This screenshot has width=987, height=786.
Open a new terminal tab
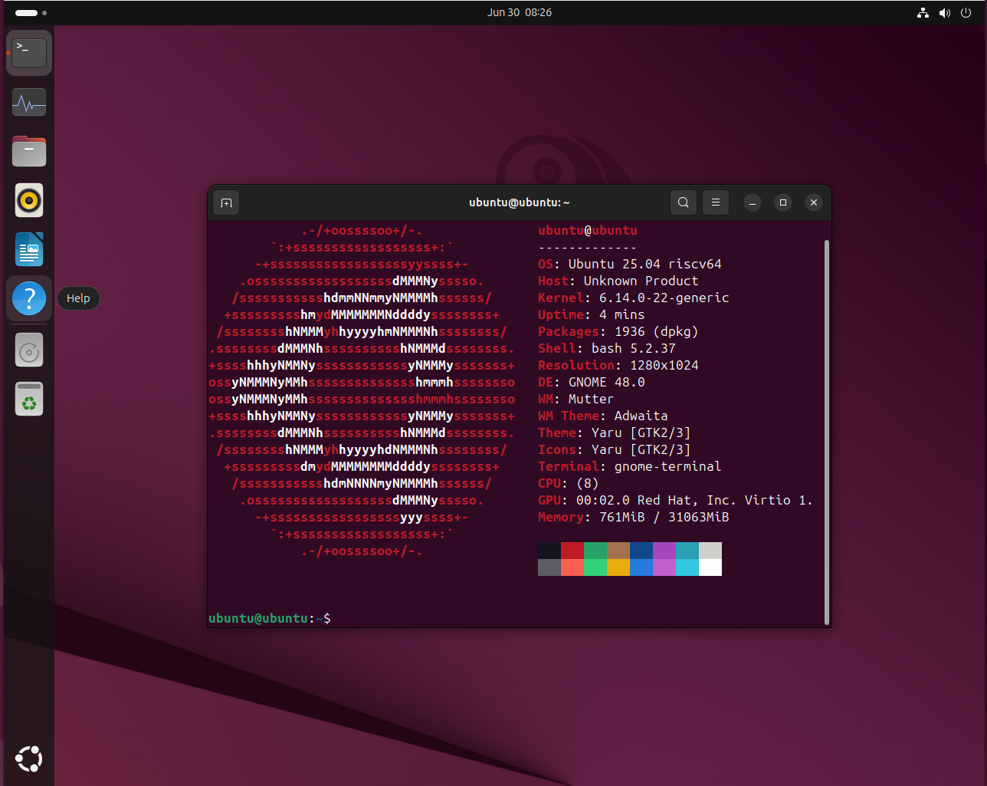click(x=226, y=202)
